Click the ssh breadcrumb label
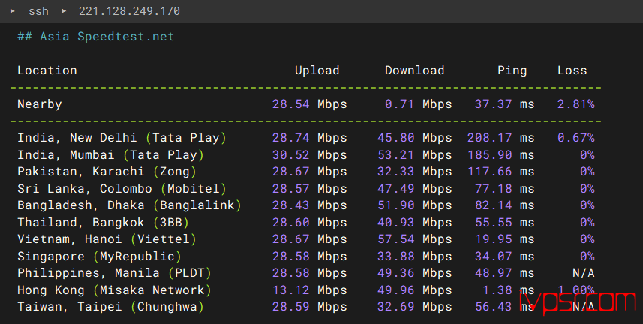 [38, 11]
